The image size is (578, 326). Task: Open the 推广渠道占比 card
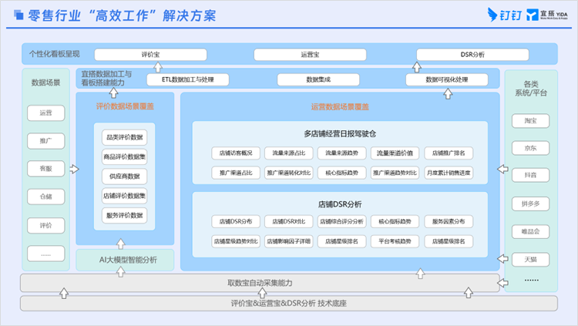tap(236, 173)
